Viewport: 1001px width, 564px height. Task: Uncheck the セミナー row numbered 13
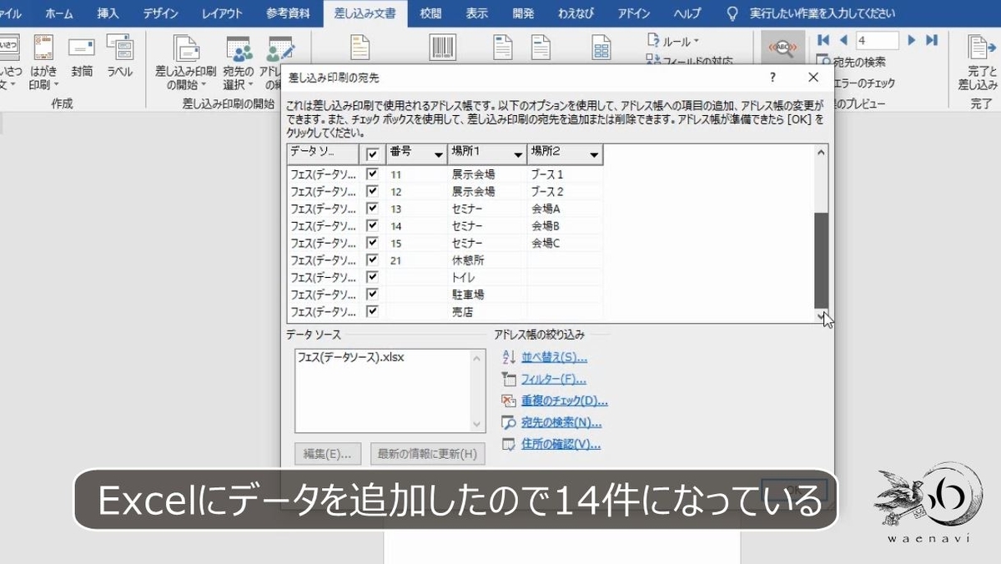(372, 208)
